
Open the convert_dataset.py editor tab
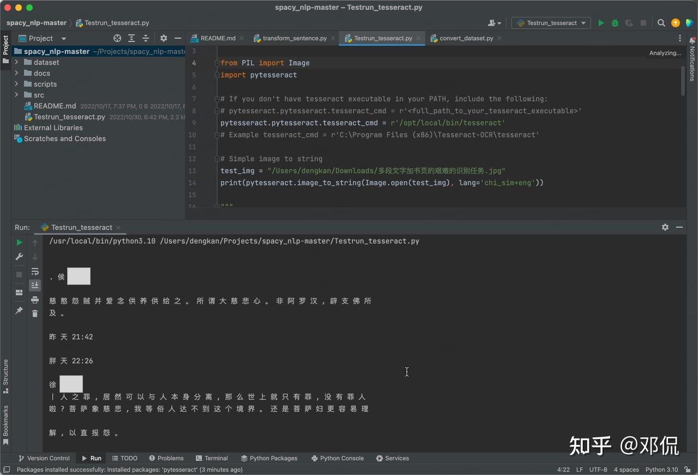click(x=466, y=38)
